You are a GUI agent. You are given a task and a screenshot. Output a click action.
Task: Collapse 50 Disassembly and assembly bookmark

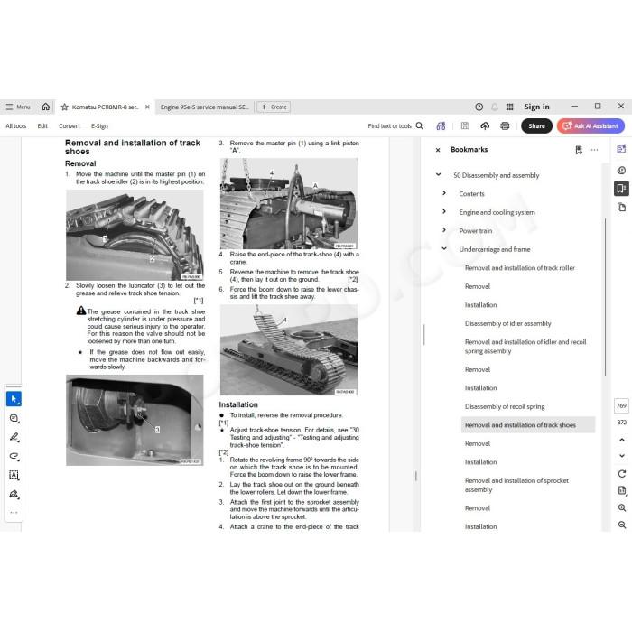[439, 174]
